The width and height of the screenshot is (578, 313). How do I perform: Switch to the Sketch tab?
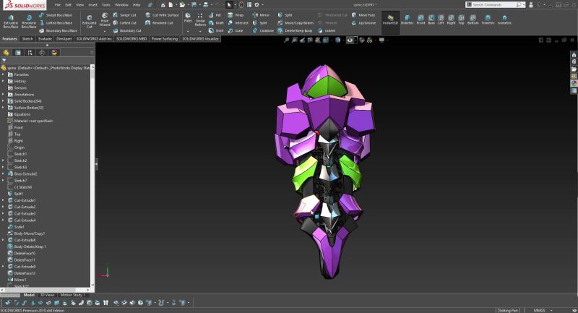[27, 39]
